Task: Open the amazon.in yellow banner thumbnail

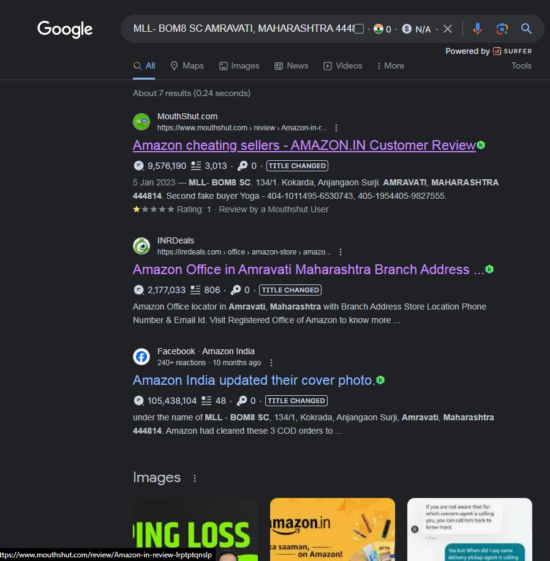Action: pos(333,530)
